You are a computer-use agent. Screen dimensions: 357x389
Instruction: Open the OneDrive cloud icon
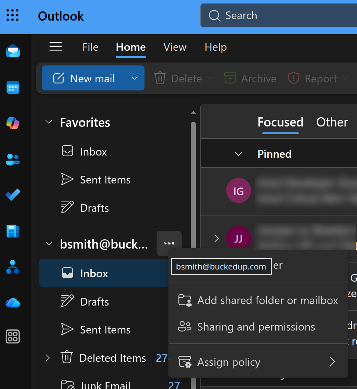pyautogui.click(x=13, y=303)
